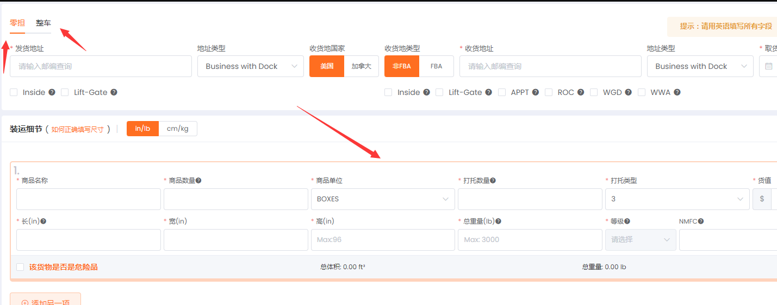Switch to the 整车 tab
Screen dimensions: 777x305
click(43, 23)
